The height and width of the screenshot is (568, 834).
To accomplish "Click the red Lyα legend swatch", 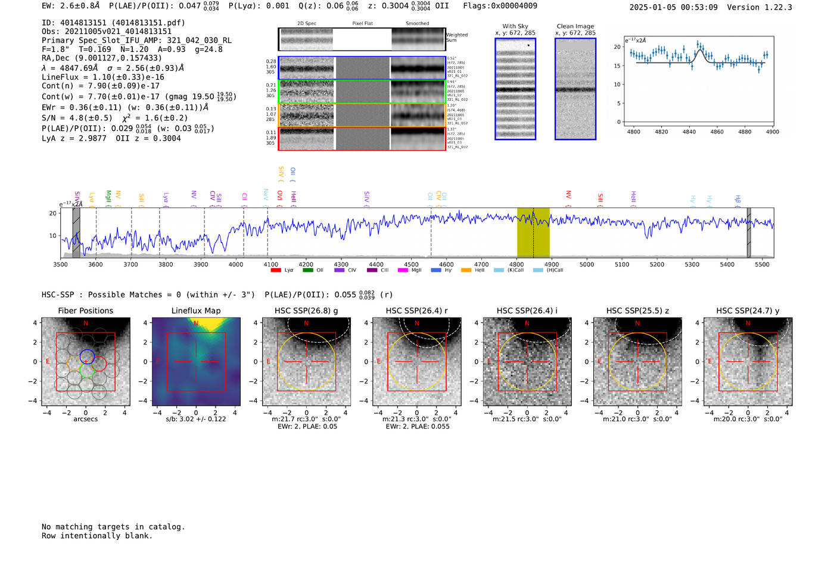I will 276,270.
